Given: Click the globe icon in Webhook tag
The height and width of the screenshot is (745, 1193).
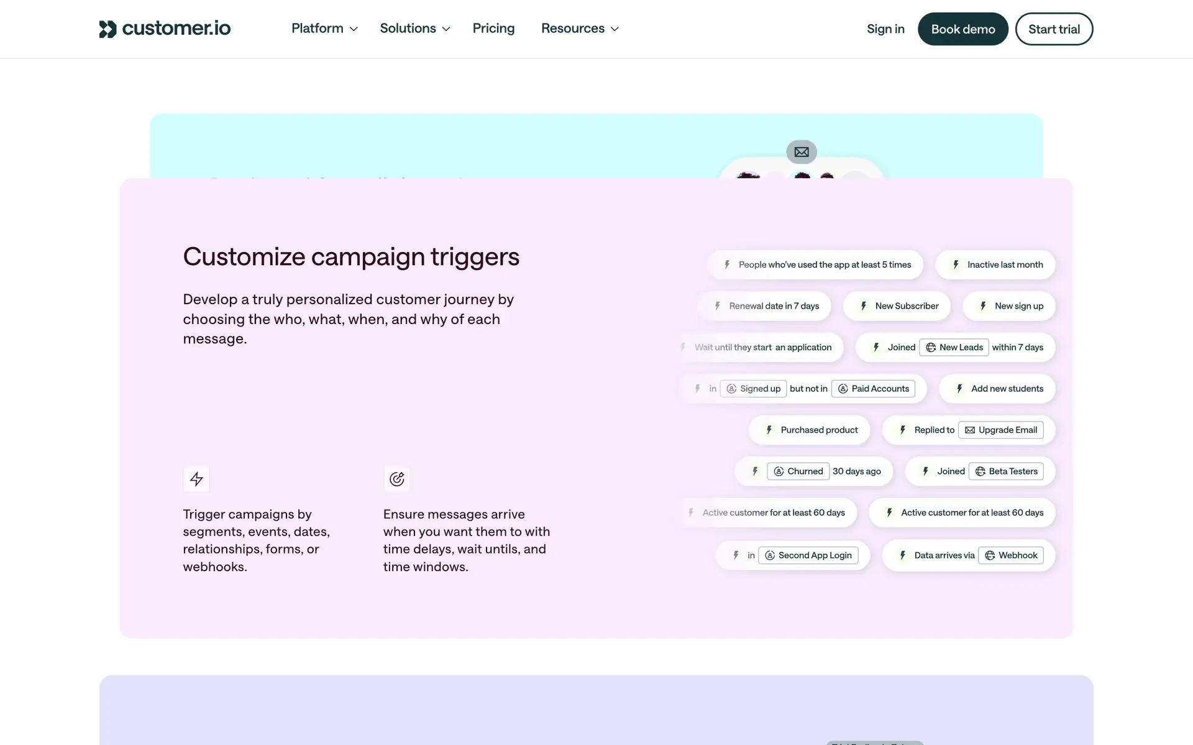Looking at the screenshot, I should pyautogui.click(x=990, y=556).
